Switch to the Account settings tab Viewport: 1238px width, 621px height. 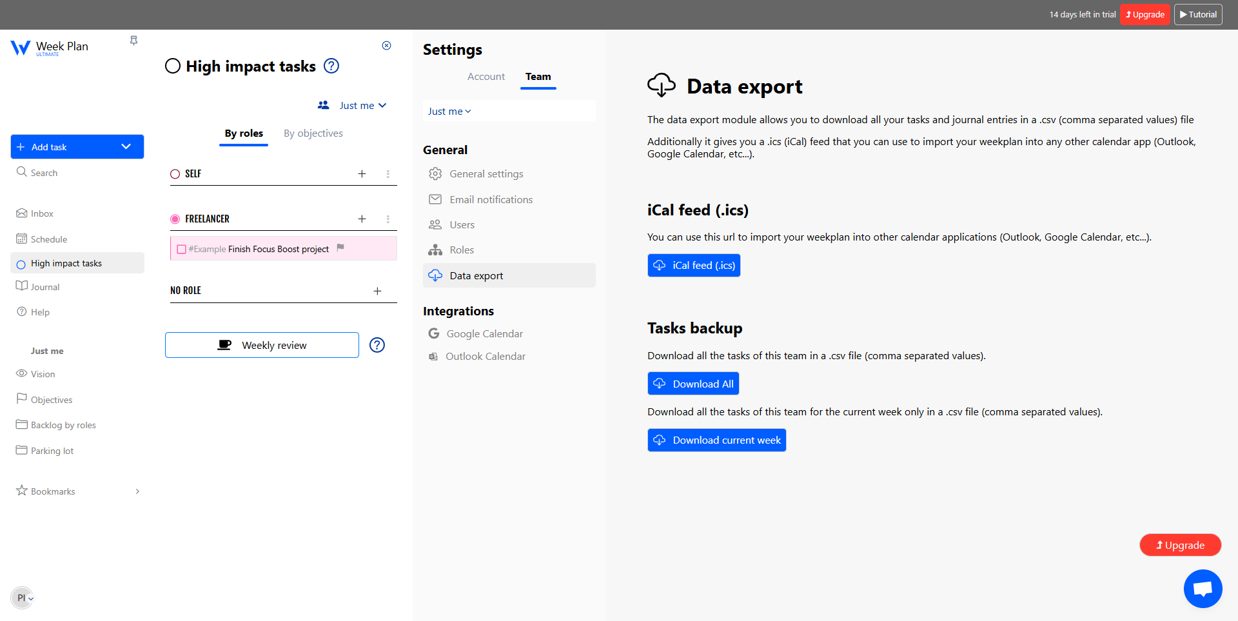[486, 77]
